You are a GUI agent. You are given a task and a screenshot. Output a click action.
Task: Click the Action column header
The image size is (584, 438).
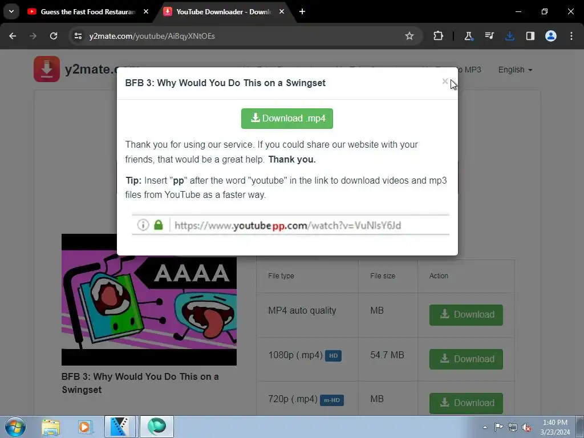pyautogui.click(x=439, y=276)
